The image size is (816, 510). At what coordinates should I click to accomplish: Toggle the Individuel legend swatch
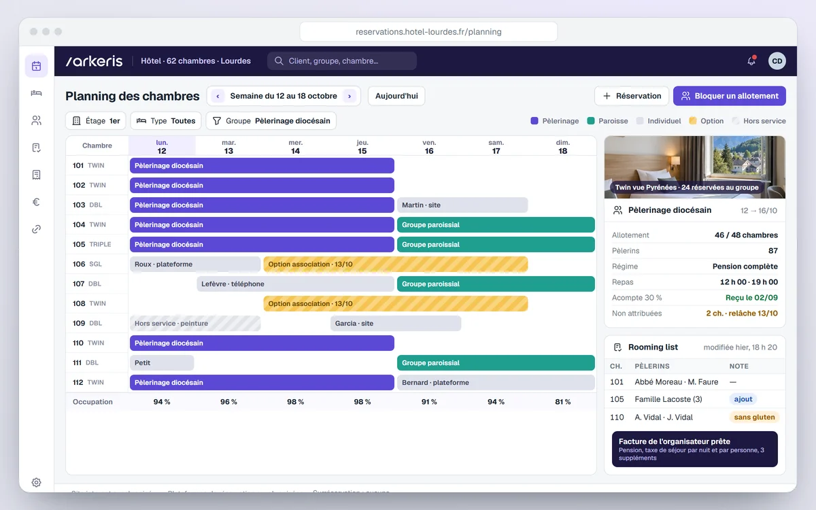click(x=640, y=121)
